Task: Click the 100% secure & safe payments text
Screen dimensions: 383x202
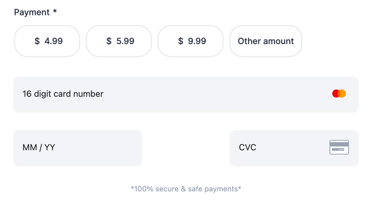Action: tap(186, 189)
